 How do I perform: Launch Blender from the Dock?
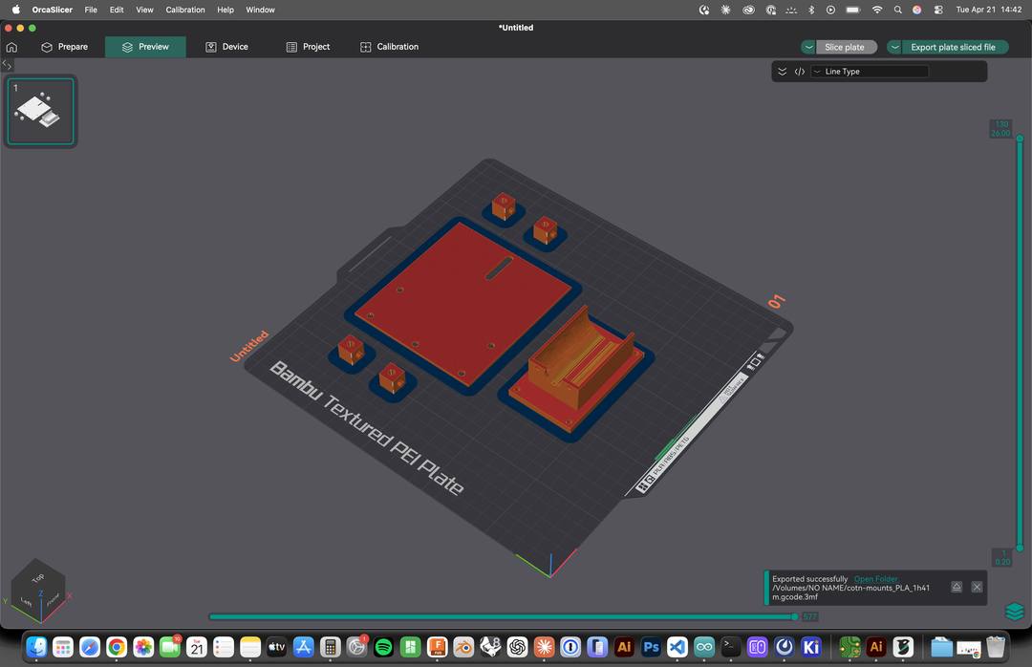464,647
